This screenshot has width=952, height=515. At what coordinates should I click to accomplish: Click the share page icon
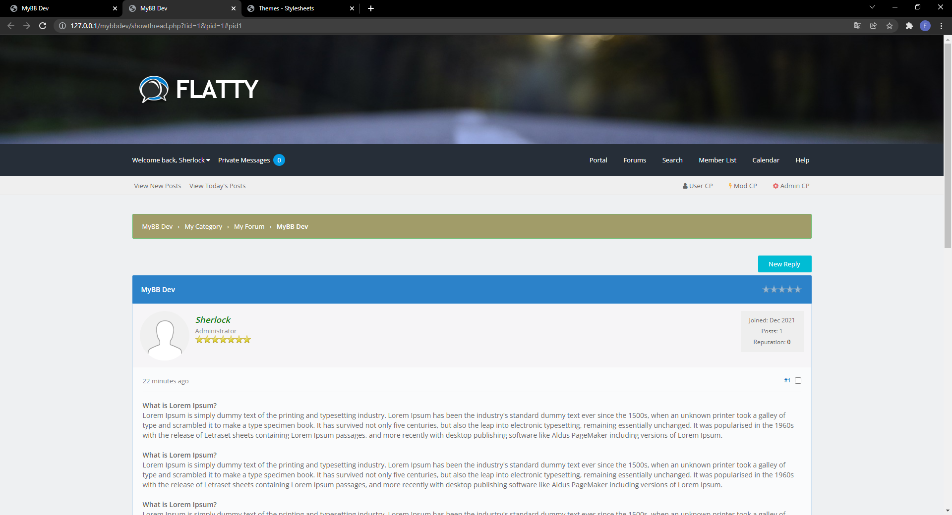[874, 26]
